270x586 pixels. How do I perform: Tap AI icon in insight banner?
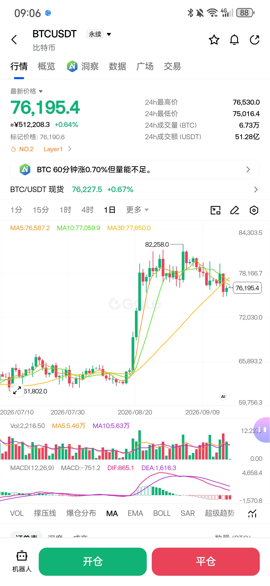tap(25, 170)
